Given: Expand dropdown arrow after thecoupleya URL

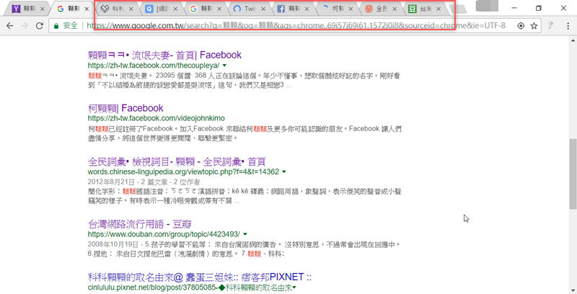Looking at the screenshot, I should (224, 66).
